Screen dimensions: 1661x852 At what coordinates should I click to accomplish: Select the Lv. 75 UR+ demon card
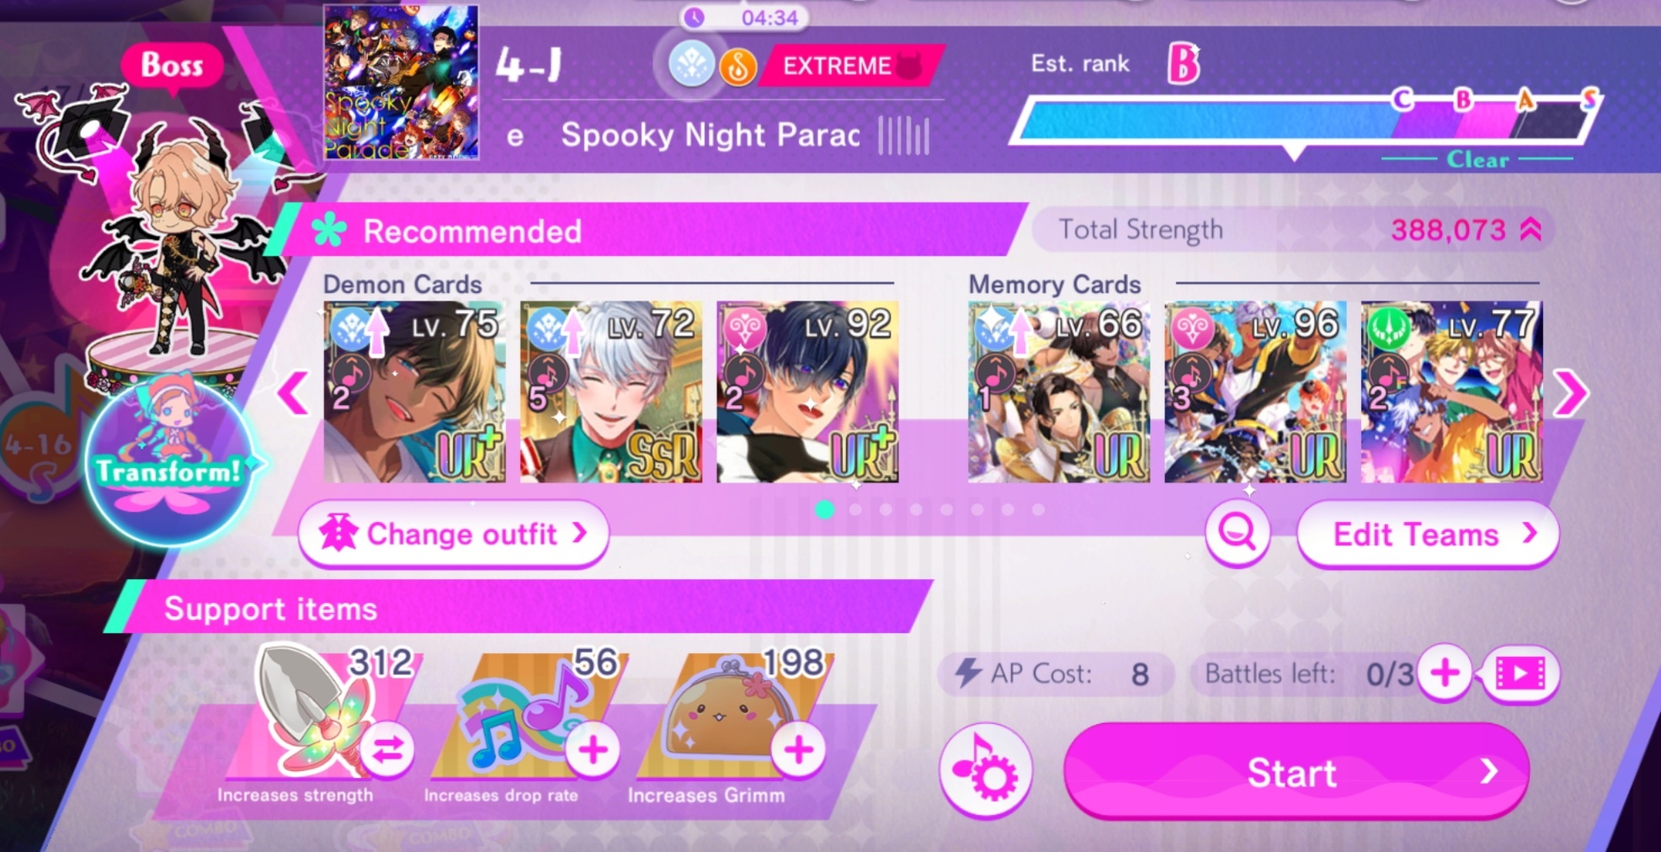pos(415,391)
